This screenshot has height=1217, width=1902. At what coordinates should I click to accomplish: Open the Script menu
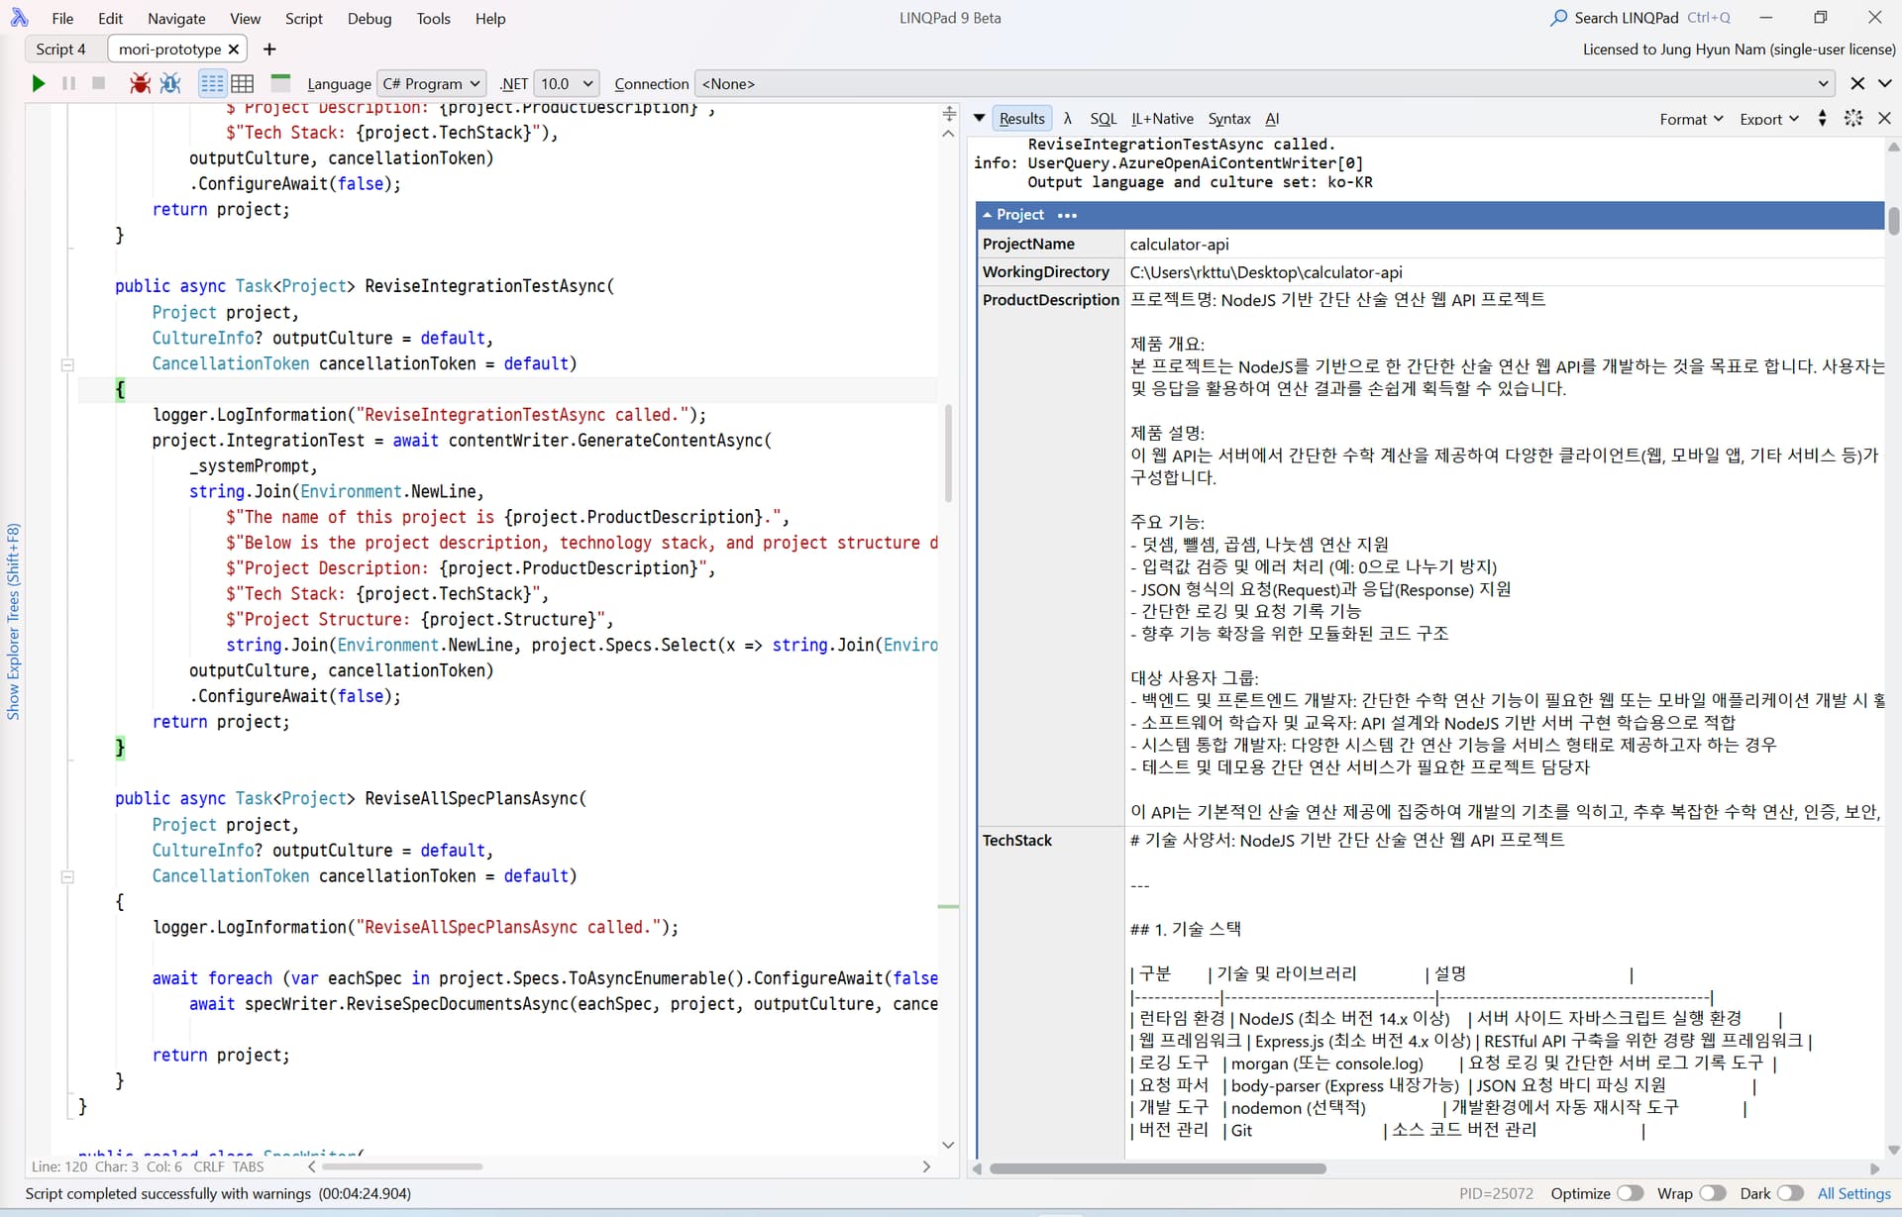303,18
